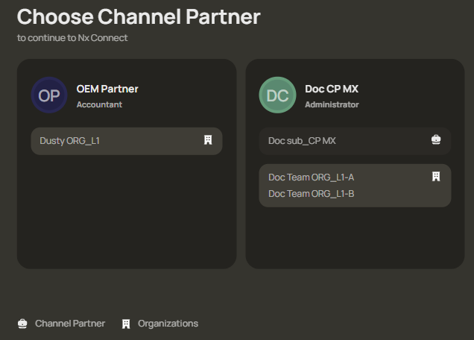Viewport: 474px width, 340px height.
Task: Choose the Doc sub_CP MX channel partner
Action: click(355, 141)
